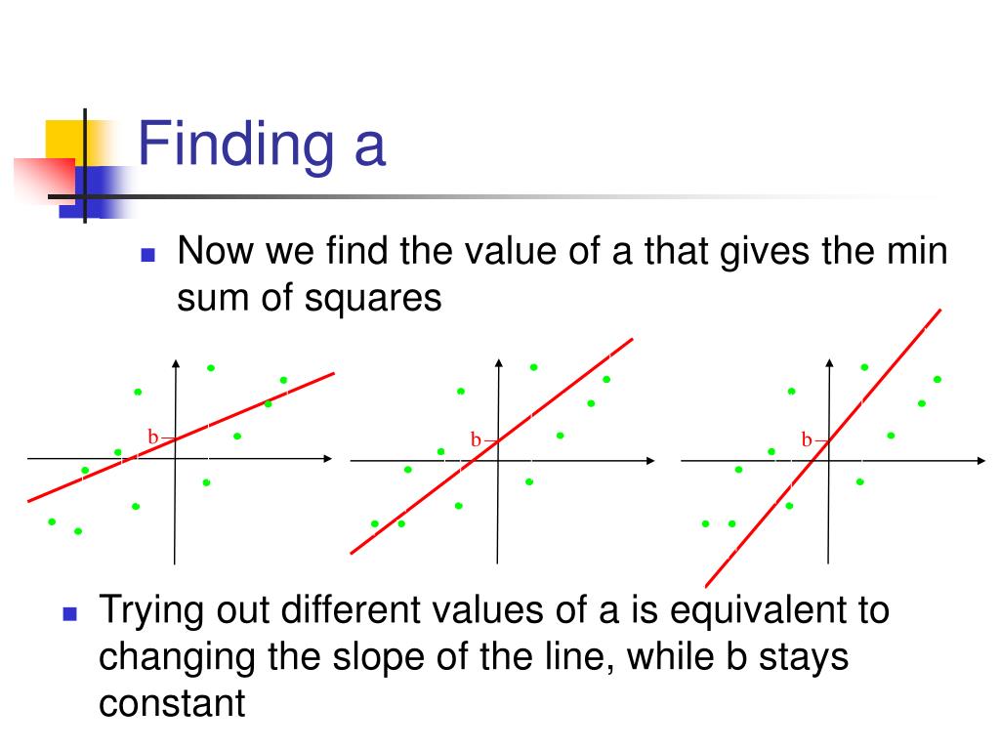Click the shallow red line in the left graph
Screen dimensions: 1000x750
181,437
